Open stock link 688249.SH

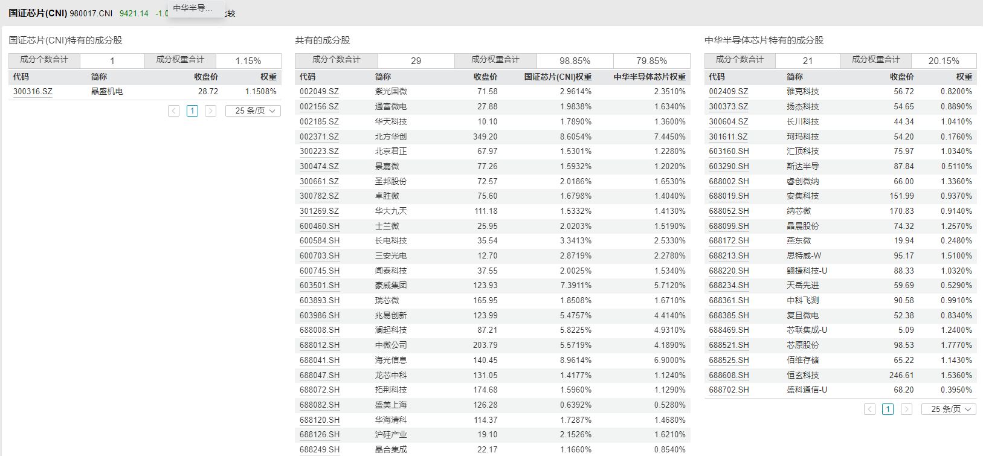[320, 450]
